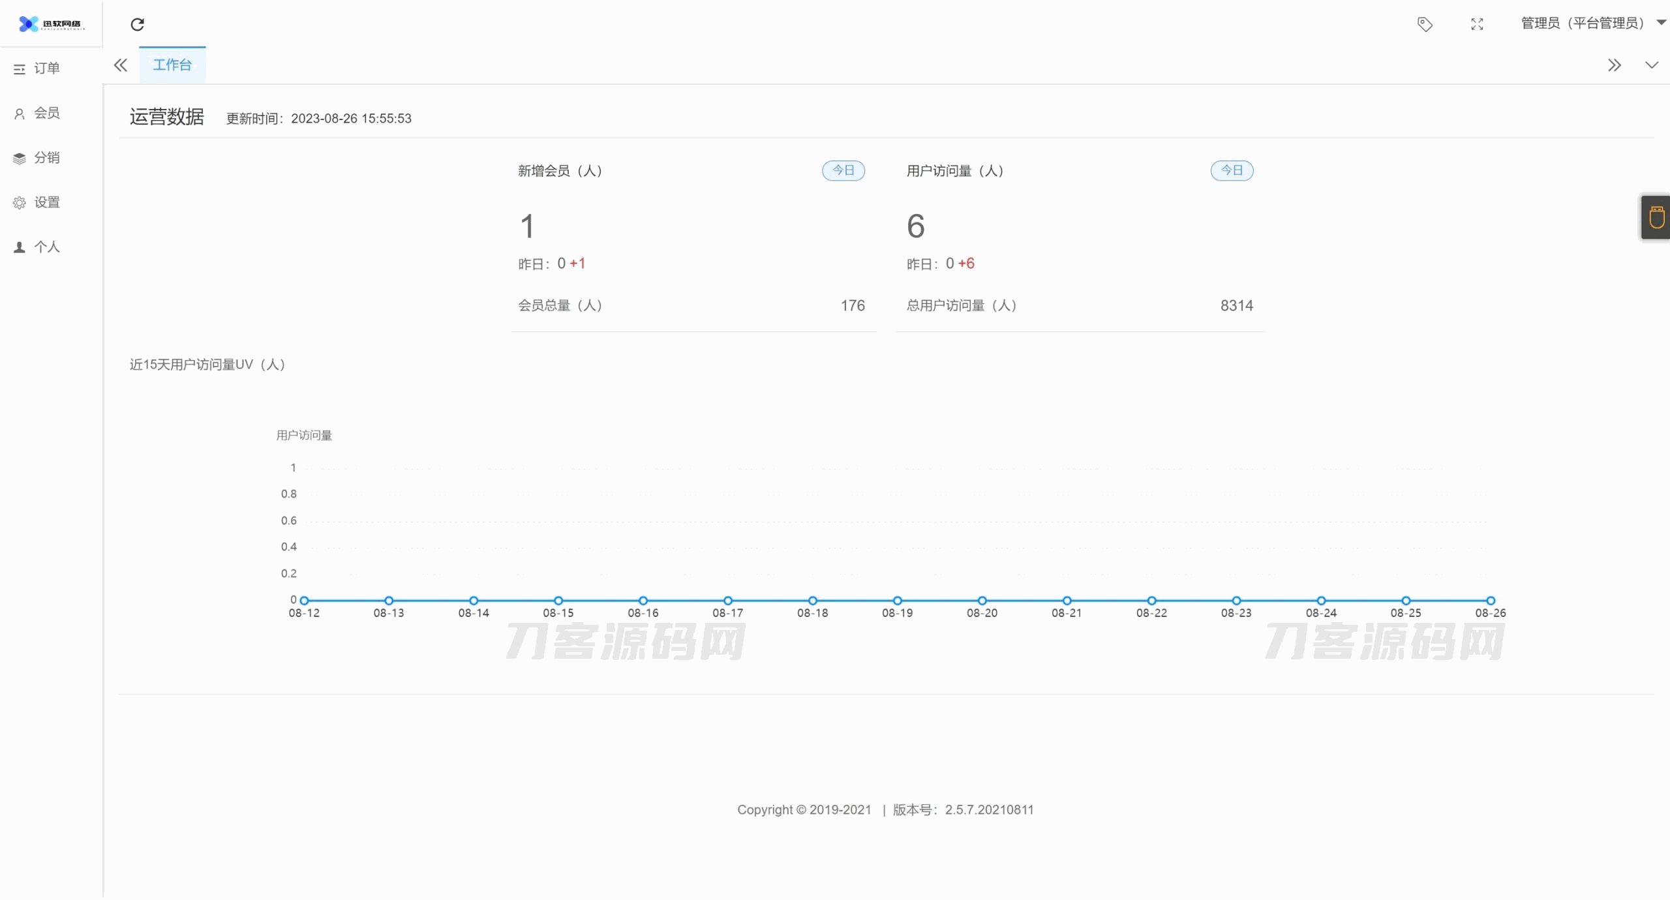Open the 订单 sidebar menu
The image size is (1670, 900).
(x=46, y=68)
